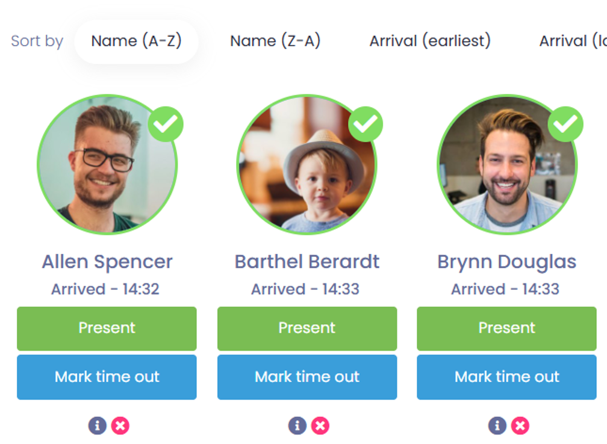Toggle Present status for Barthel Berardt

click(x=307, y=328)
